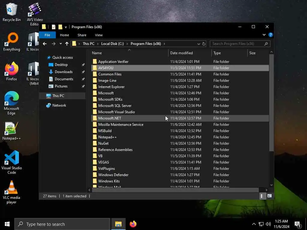Screen dimensions: 307x230
Task: Click the taskbar Type here to search box
Action: (62, 224)
